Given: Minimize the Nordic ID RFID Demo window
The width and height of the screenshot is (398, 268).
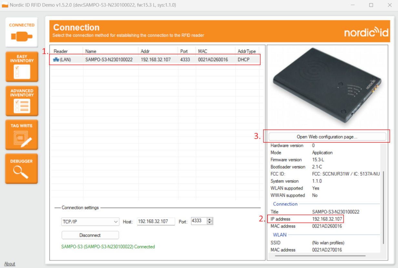Looking at the screenshot, I should coord(352,5).
